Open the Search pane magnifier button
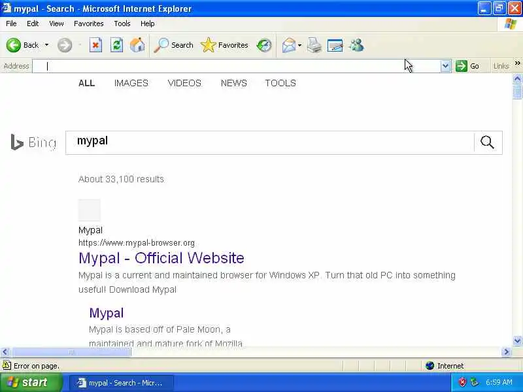This screenshot has width=523, height=392. [x=173, y=45]
